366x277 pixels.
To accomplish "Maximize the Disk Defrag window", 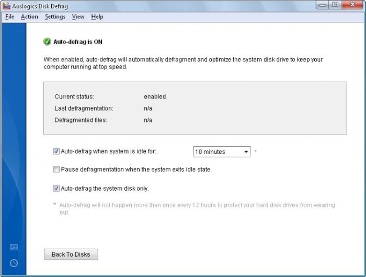I will [x=335, y=5].
